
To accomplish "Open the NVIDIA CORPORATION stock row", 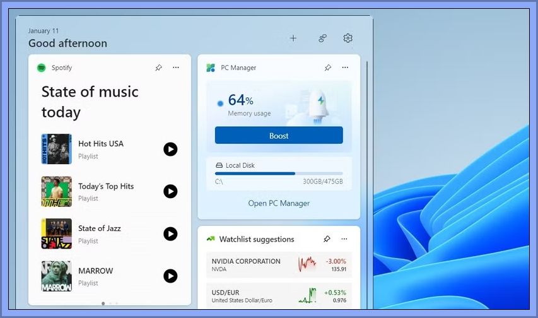I will click(279, 265).
